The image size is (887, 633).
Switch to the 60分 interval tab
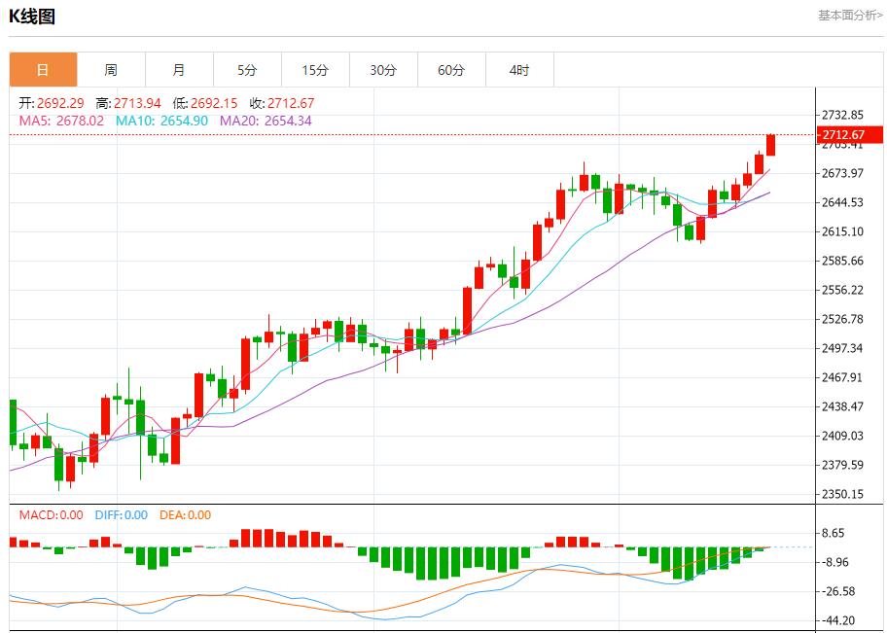pyautogui.click(x=451, y=70)
